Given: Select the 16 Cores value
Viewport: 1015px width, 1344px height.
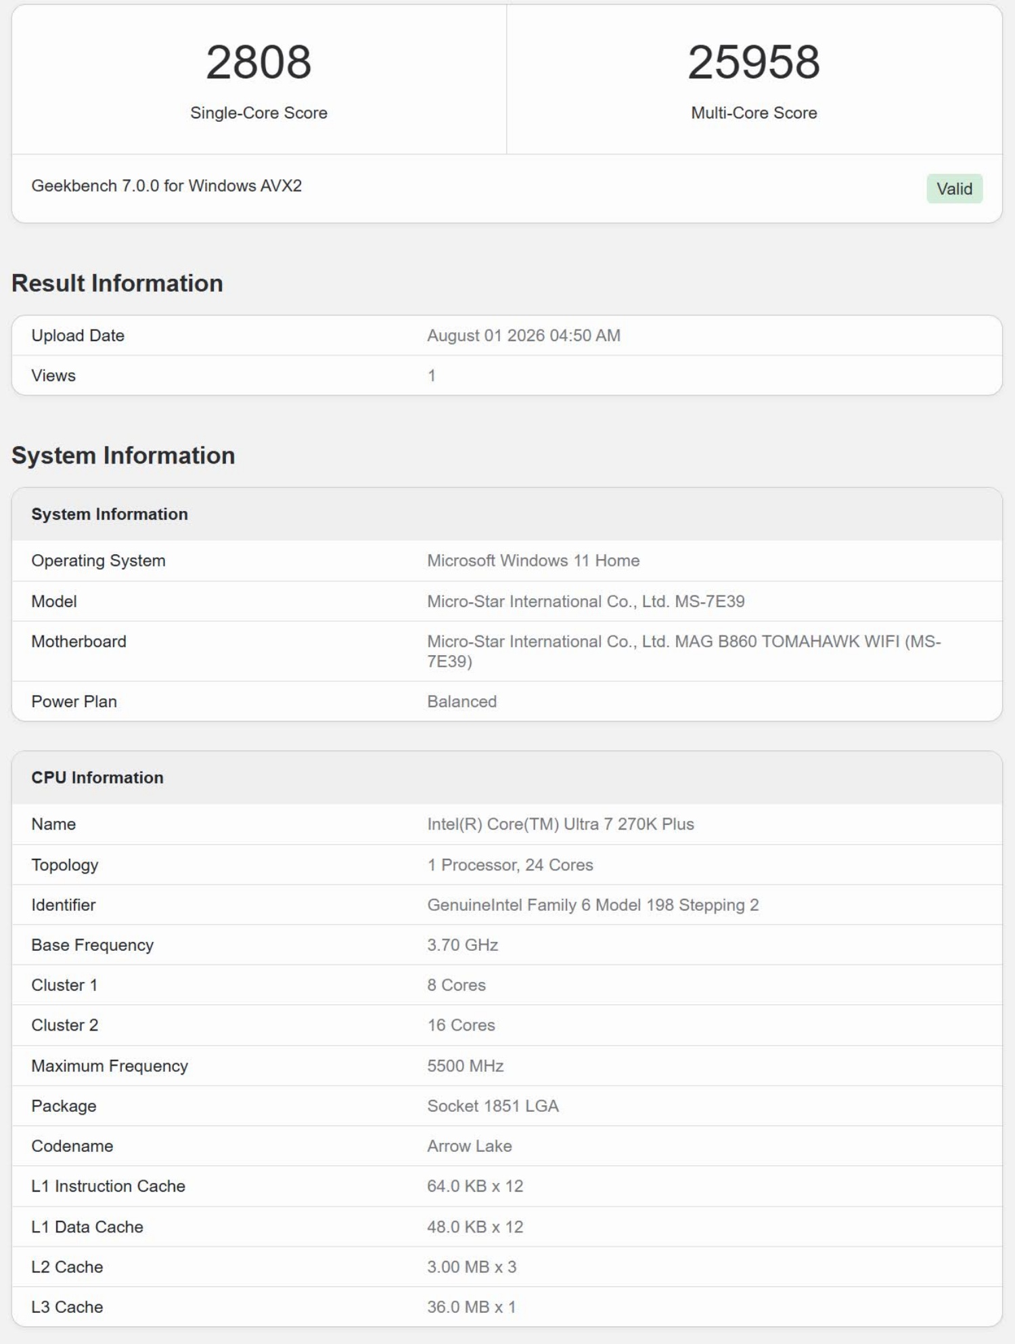Looking at the screenshot, I should tap(461, 1025).
